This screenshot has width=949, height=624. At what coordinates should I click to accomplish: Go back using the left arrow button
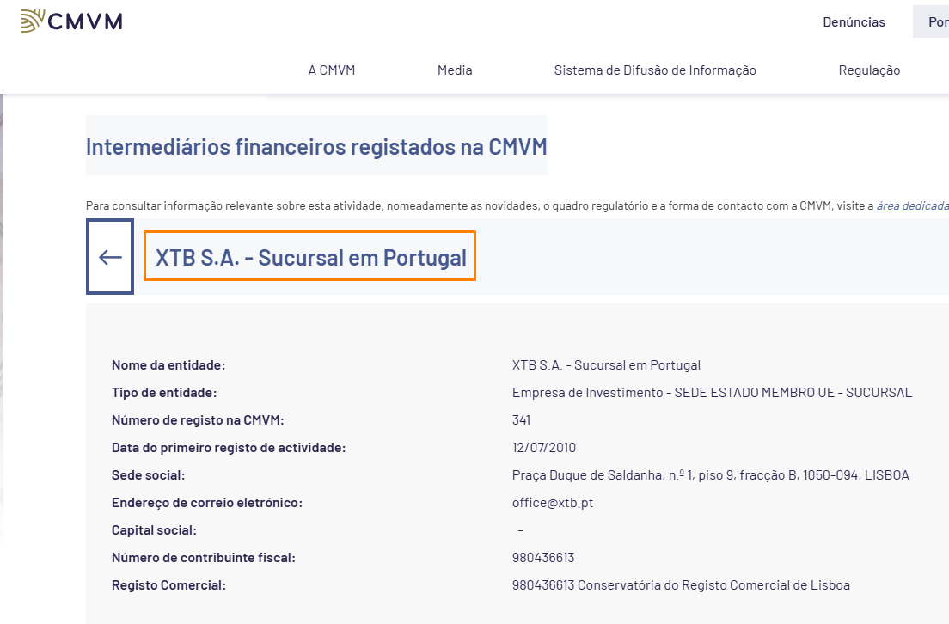click(110, 257)
